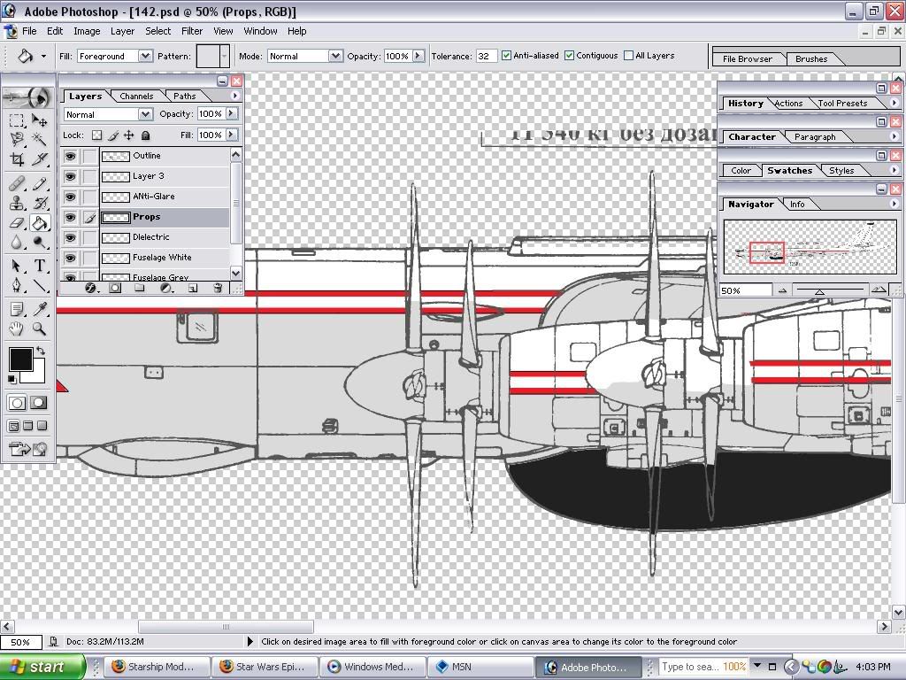
Task: Select the Type tool
Action: [x=39, y=266]
